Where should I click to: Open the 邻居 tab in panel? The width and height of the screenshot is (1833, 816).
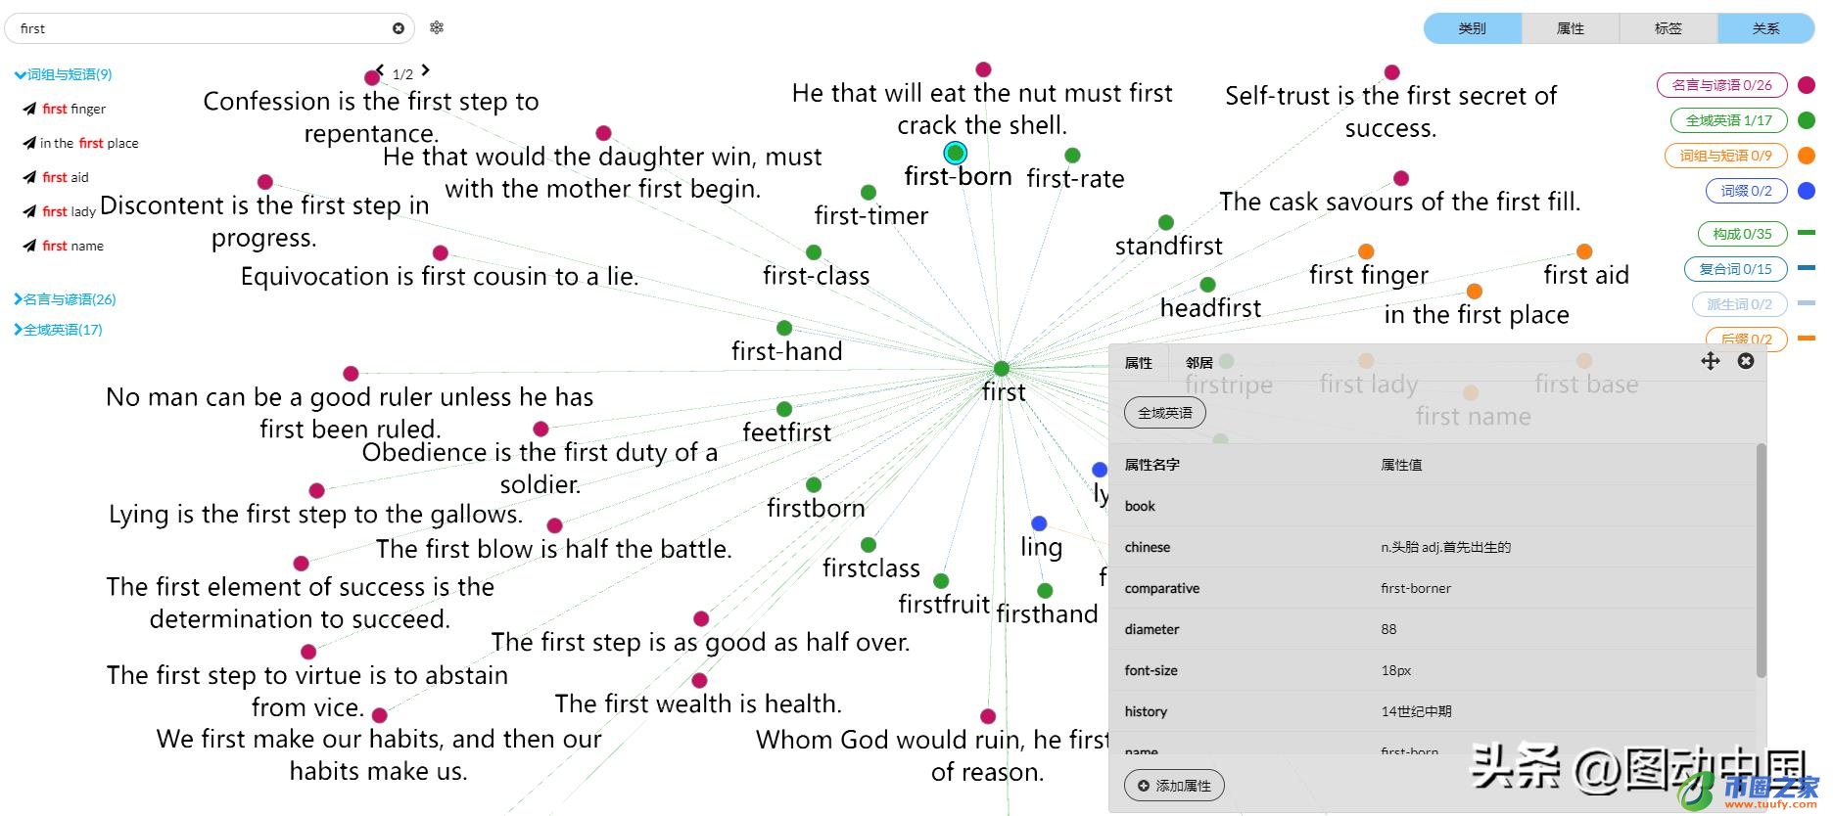(1198, 363)
